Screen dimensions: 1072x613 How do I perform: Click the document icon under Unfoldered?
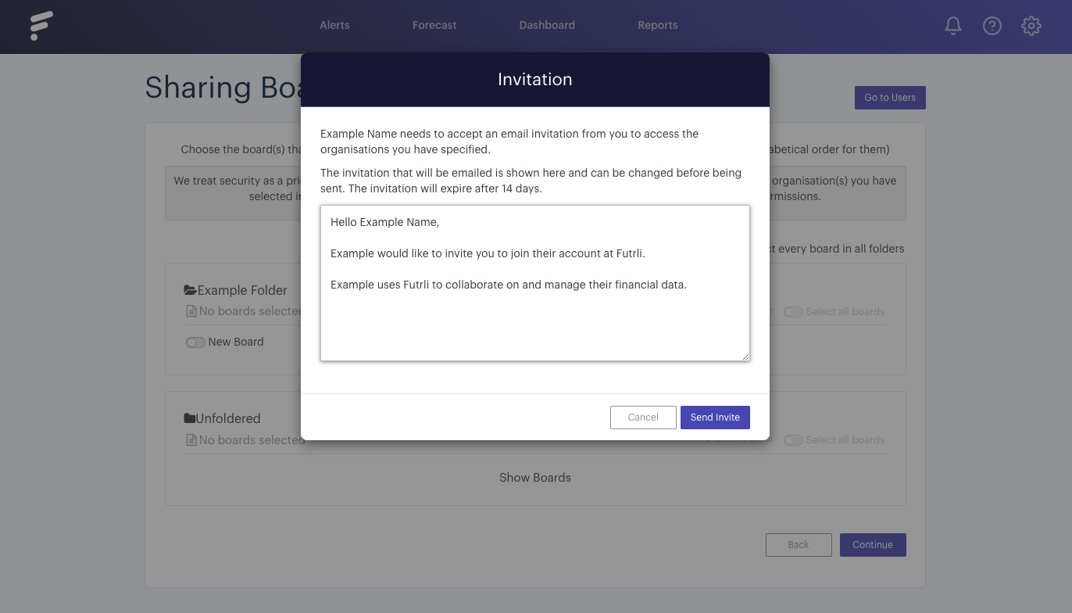point(191,439)
